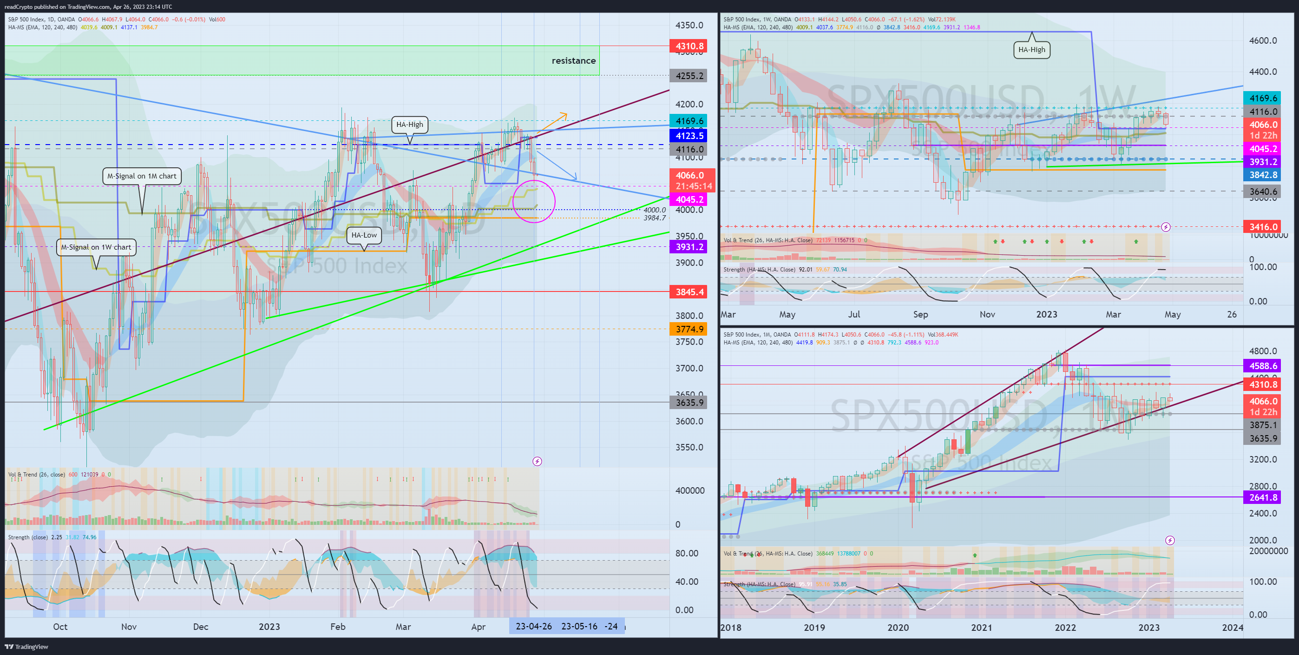This screenshot has height=655, width=1299.
Task: Select the 'M-Signal on 1M chart' callout
Action: coord(142,176)
